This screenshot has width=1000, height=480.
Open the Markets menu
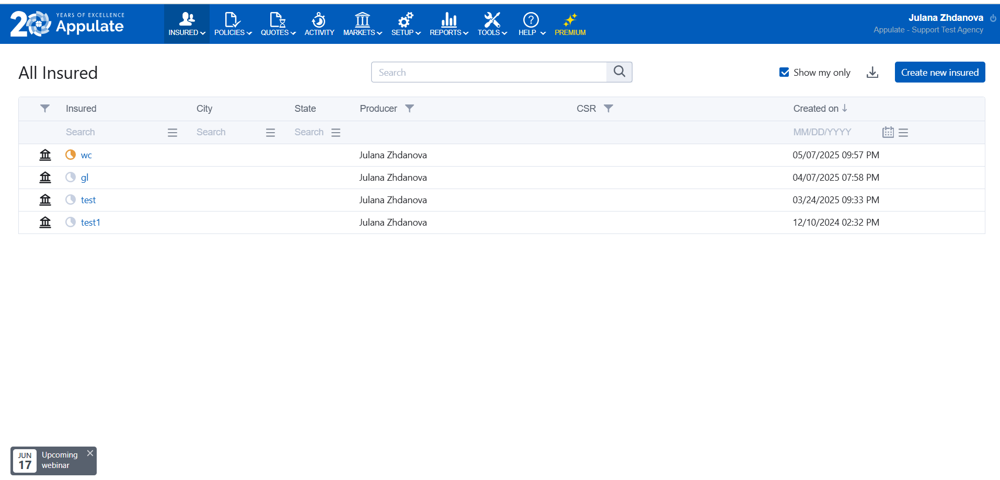point(362,24)
